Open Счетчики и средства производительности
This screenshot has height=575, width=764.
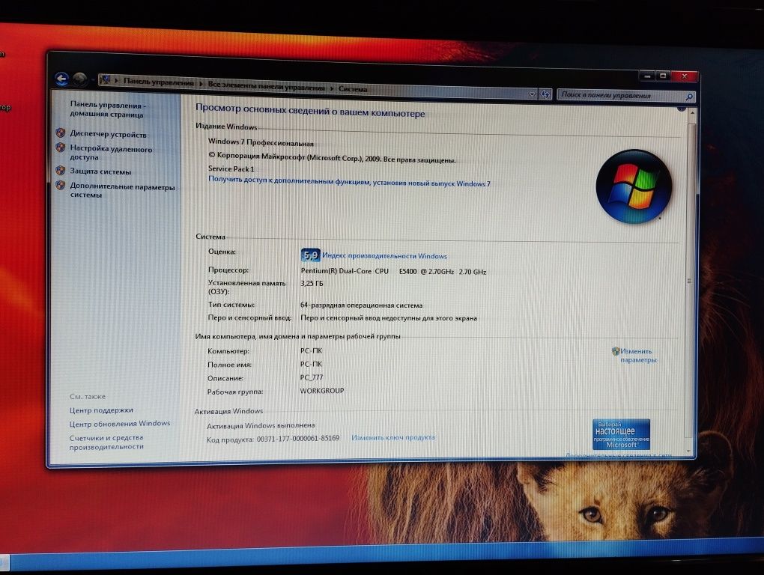(106, 442)
